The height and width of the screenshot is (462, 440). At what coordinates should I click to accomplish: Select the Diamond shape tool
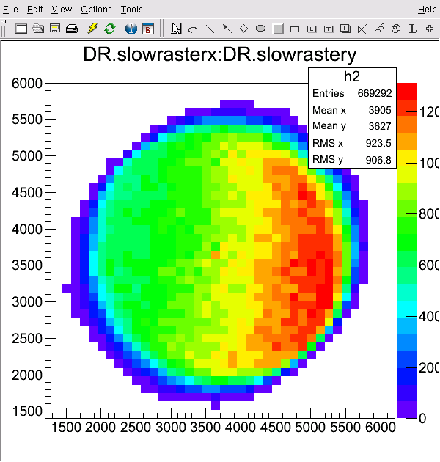pyautogui.click(x=243, y=29)
